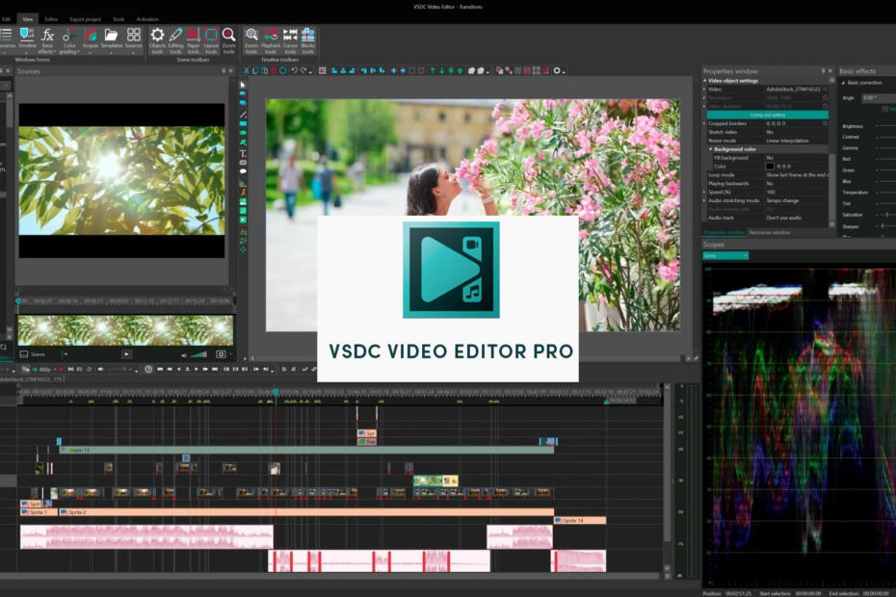Select the cursor selection tool
Viewport: 896px width, 597px height.
coord(243,85)
